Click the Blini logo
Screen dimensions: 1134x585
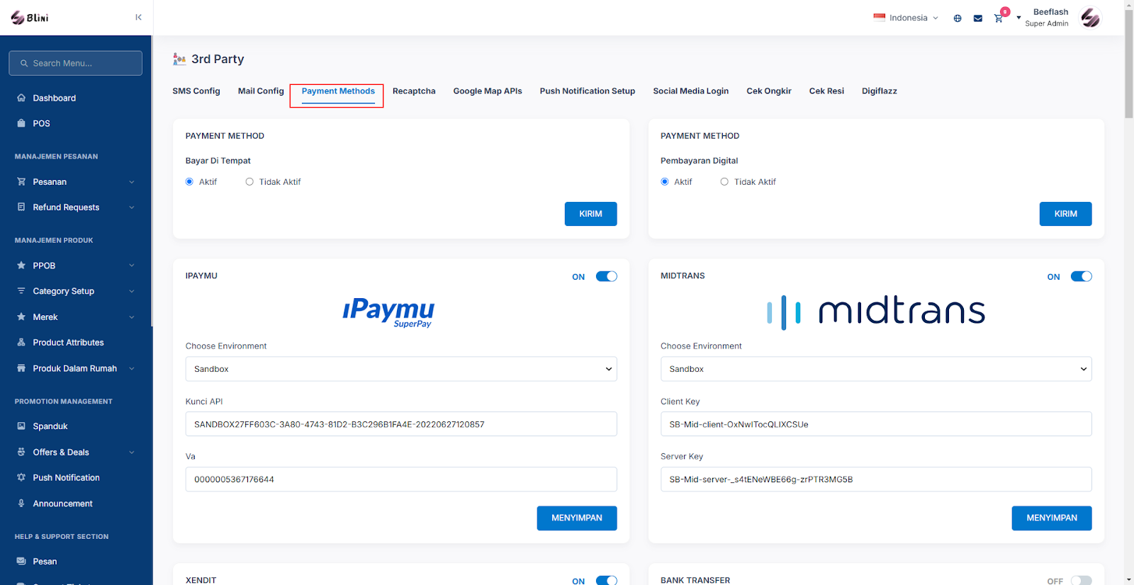[x=30, y=18]
